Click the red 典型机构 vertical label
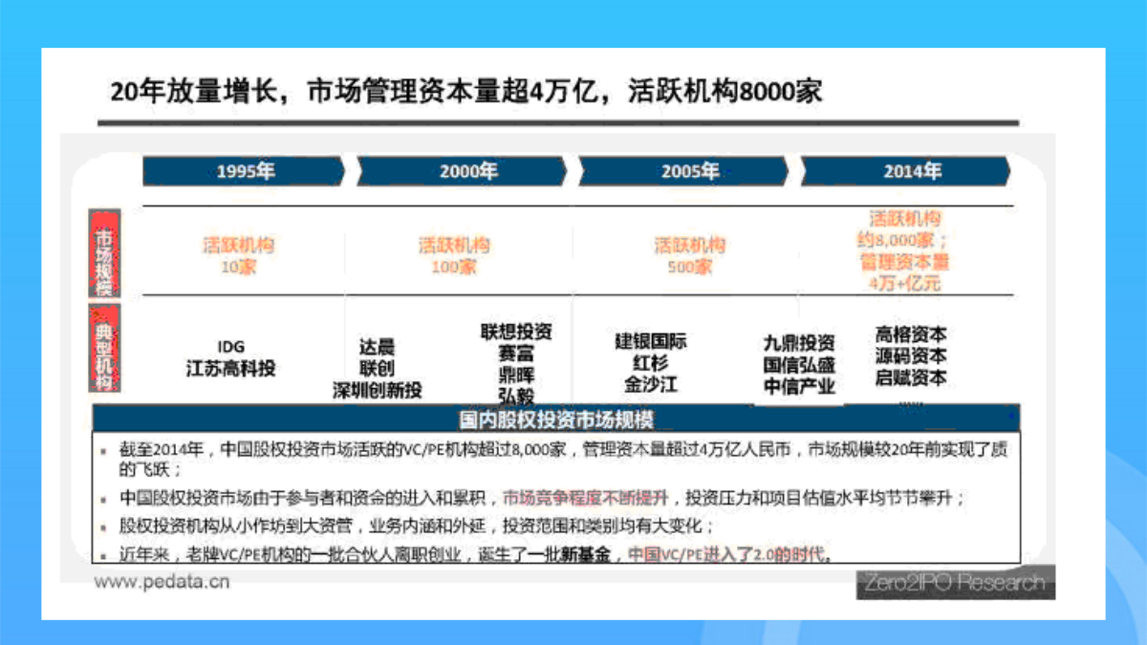The image size is (1147, 645). (103, 351)
